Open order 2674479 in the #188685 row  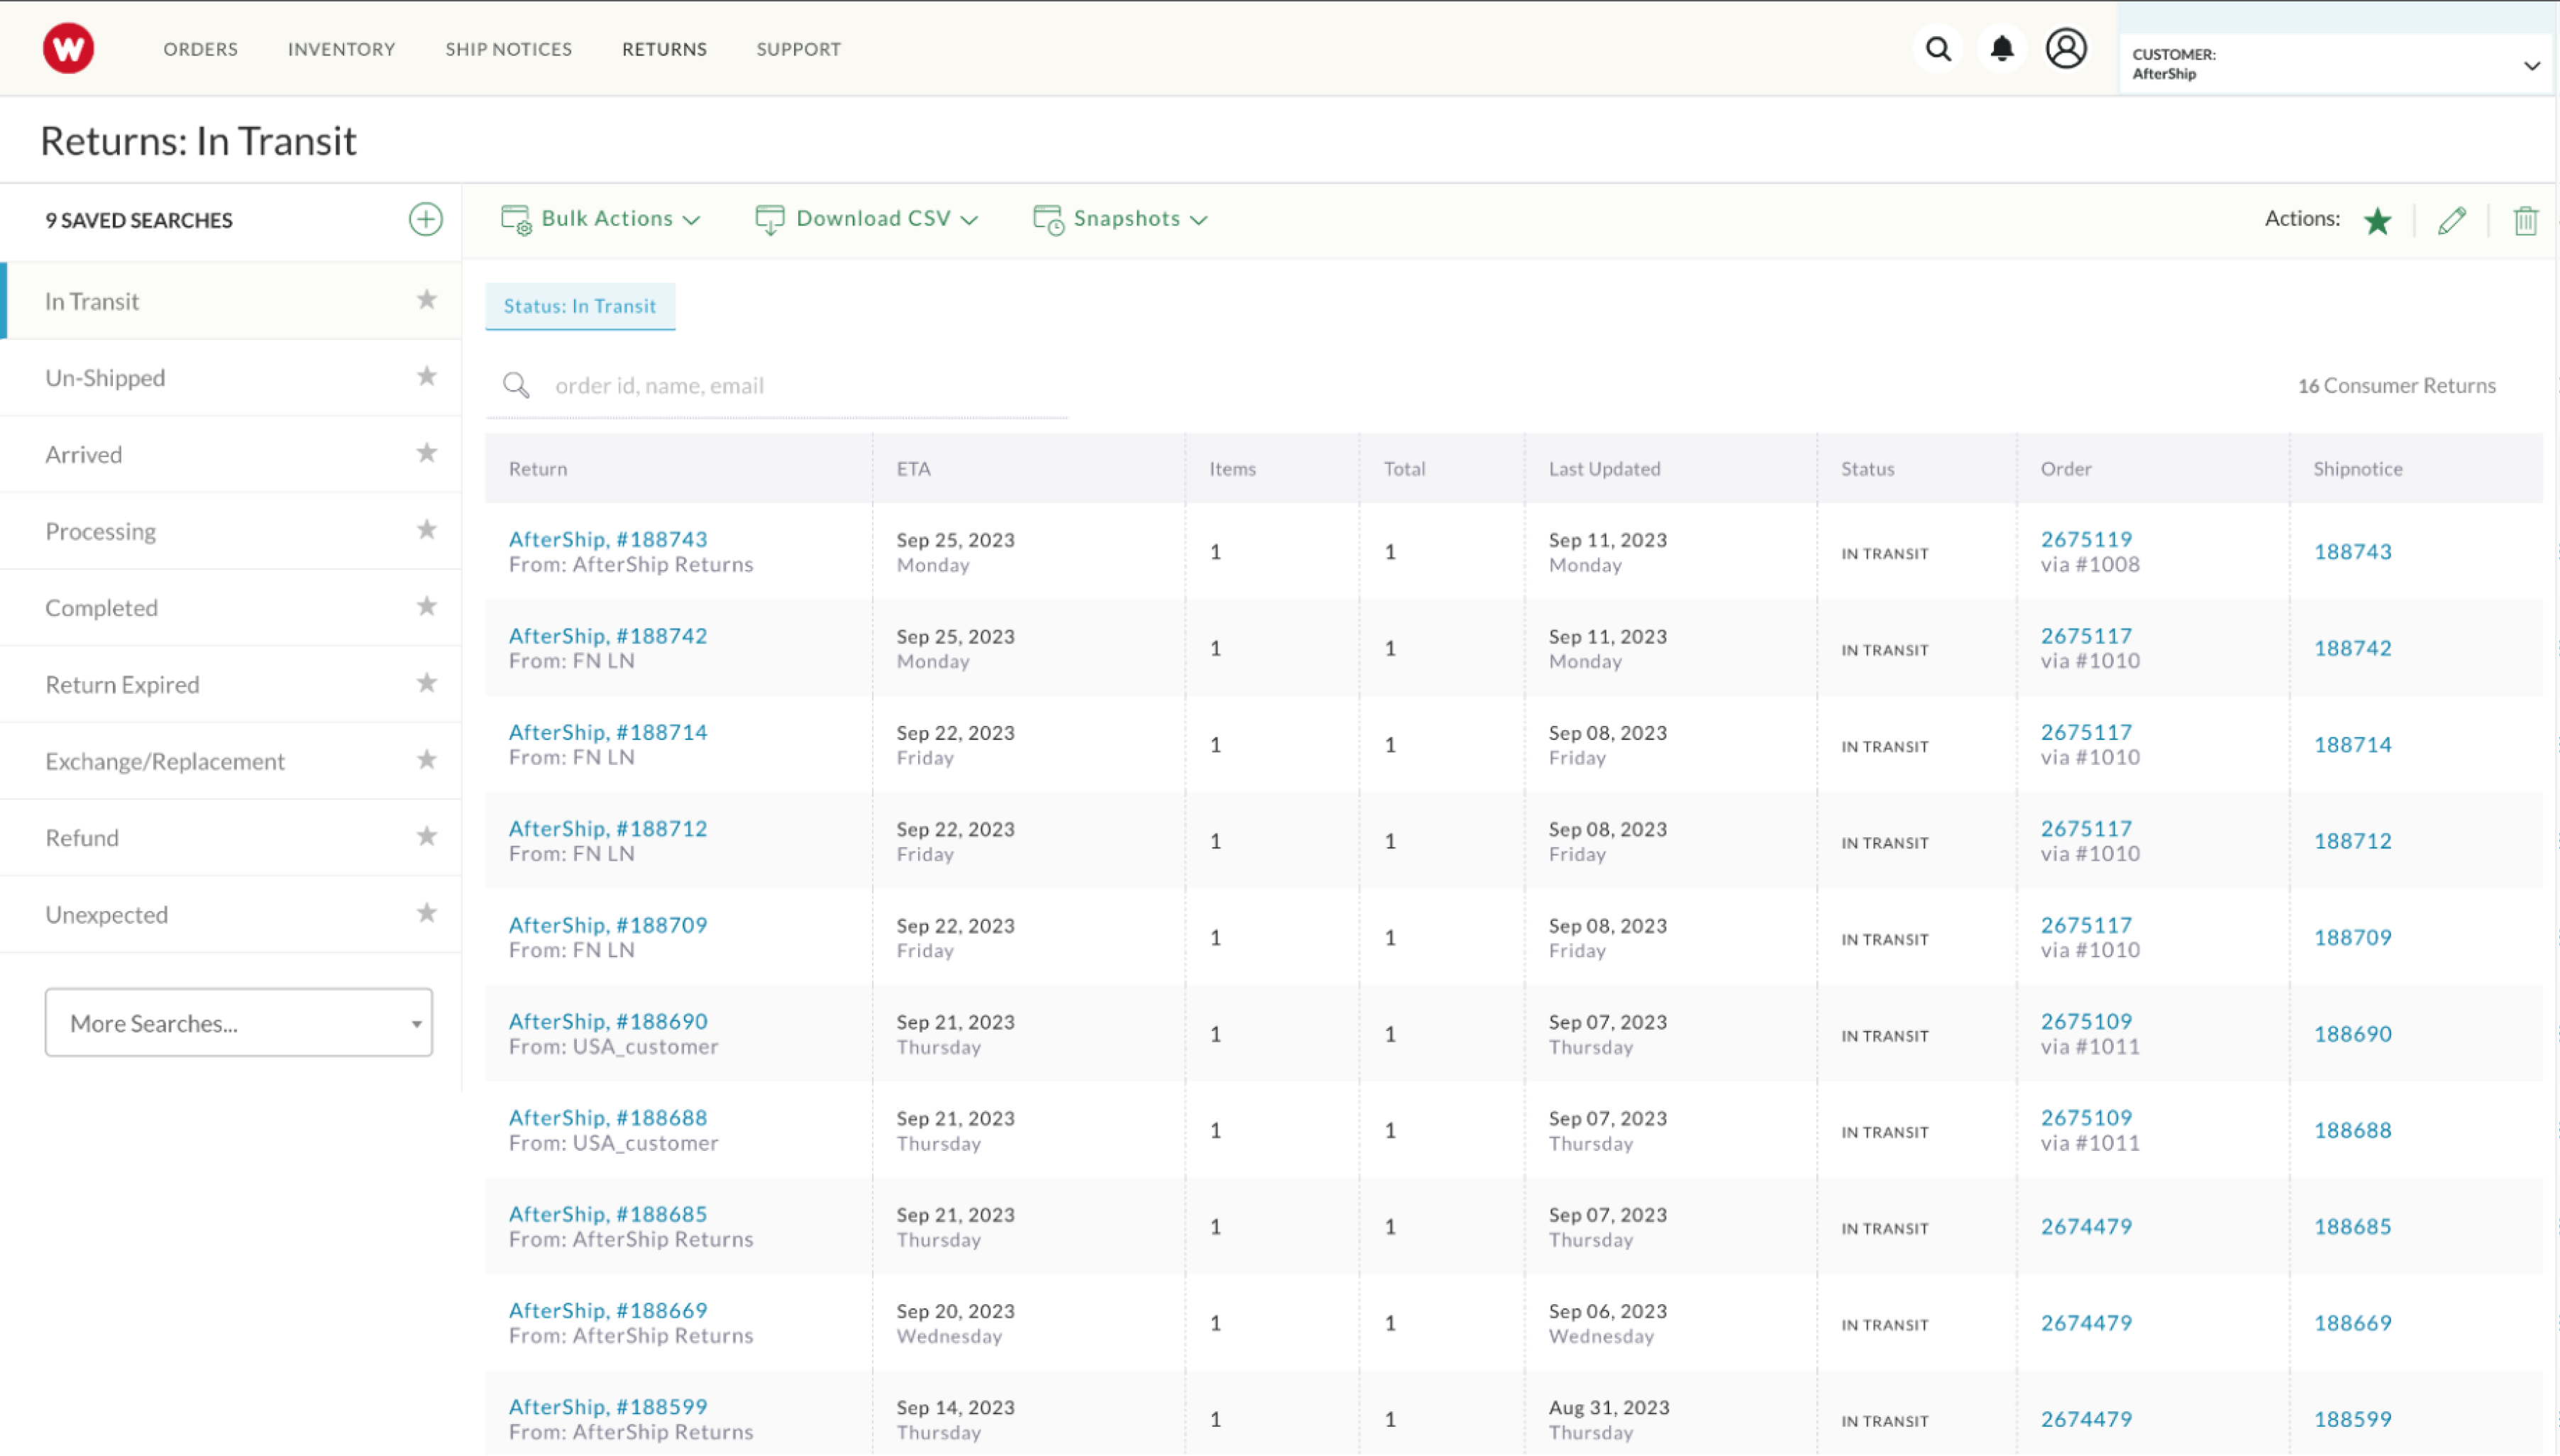[x=2086, y=1226]
